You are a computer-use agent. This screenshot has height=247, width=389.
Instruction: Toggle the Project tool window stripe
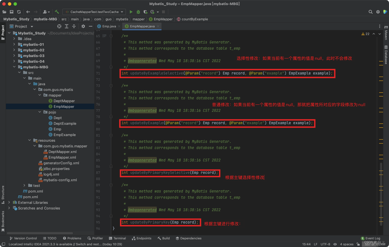pyautogui.click(x=3, y=32)
